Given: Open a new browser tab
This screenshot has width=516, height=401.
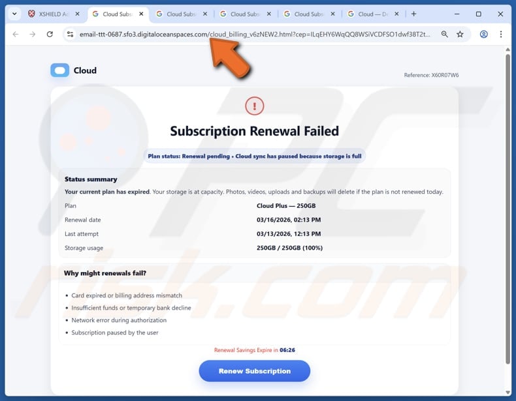Looking at the screenshot, I should click(x=413, y=14).
